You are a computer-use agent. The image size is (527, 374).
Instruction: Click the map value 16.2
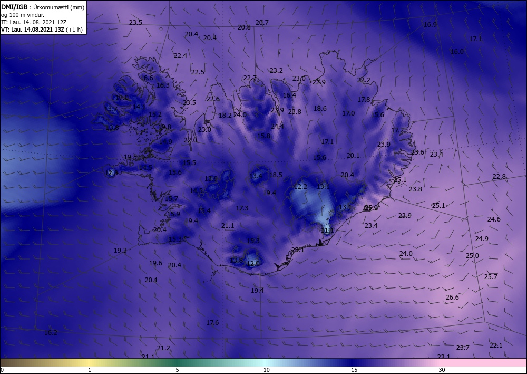(51, 333)
